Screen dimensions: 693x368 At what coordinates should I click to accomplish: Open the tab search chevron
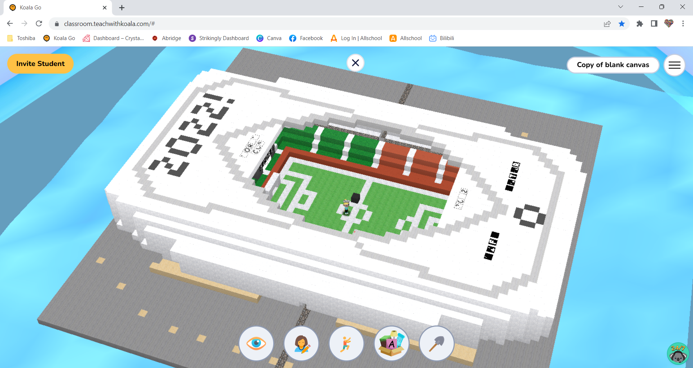620,6
